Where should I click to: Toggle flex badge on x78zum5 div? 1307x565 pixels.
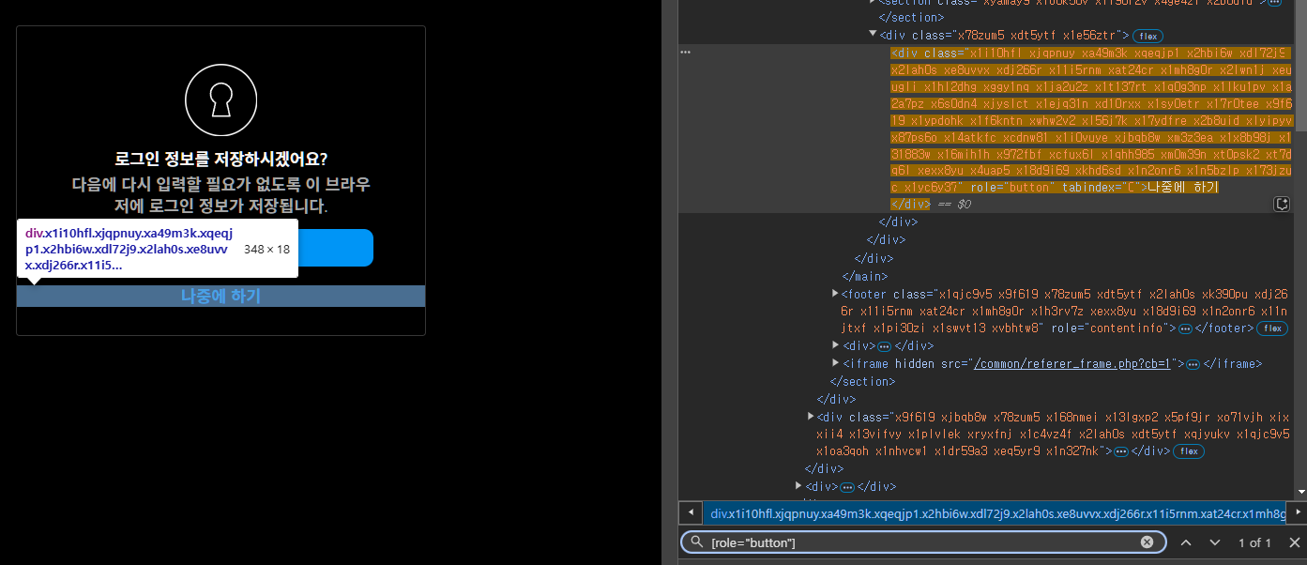[1147, 36]
